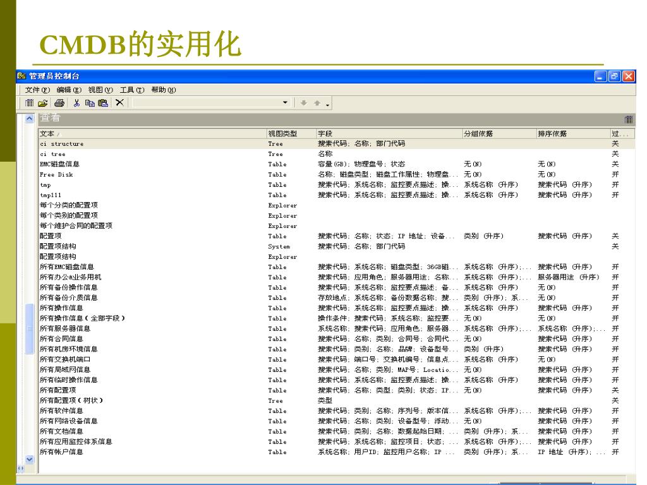The height and width of the screenshot is (485, 647).
Task: Click the move down arrow in toolbar
Action: (304, 103)
